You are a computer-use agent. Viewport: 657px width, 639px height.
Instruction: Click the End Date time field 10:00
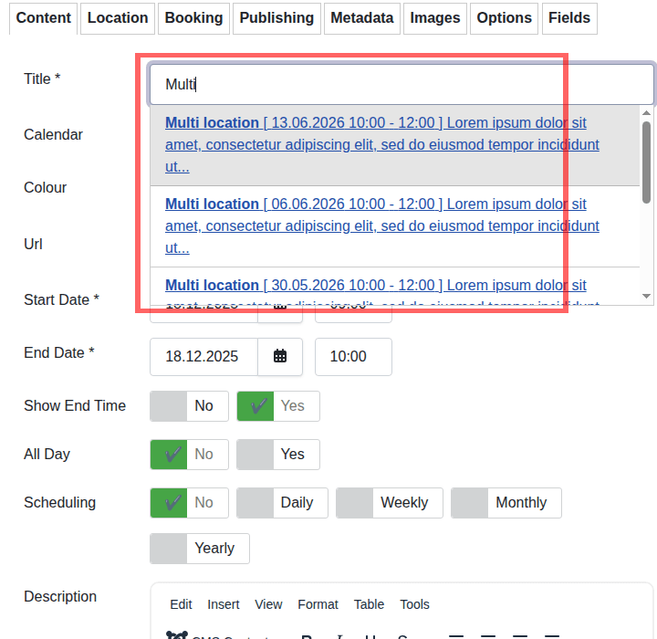(352, 357)
